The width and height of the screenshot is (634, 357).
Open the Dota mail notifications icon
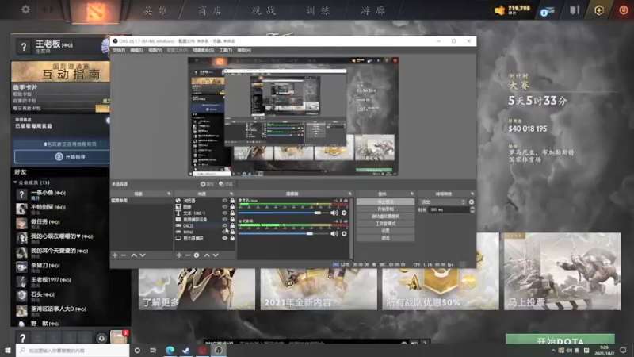548,10
